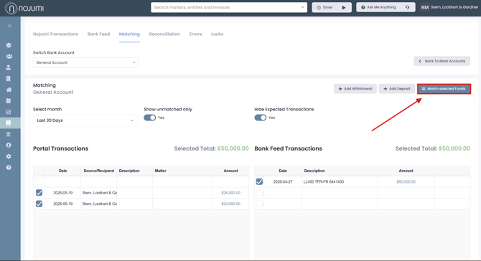Open the balance scale sidebar icon

pos(9,134)
